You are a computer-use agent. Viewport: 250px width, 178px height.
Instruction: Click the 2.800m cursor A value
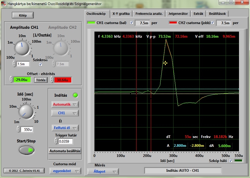click(180, 146)
